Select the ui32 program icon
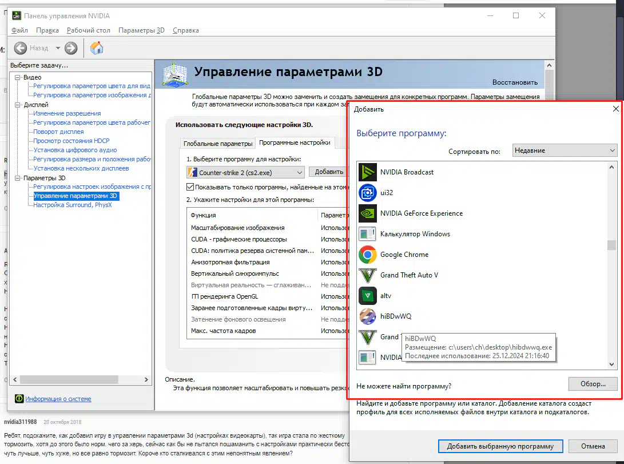This screenshot has width=624, height=464. [367, 193]
